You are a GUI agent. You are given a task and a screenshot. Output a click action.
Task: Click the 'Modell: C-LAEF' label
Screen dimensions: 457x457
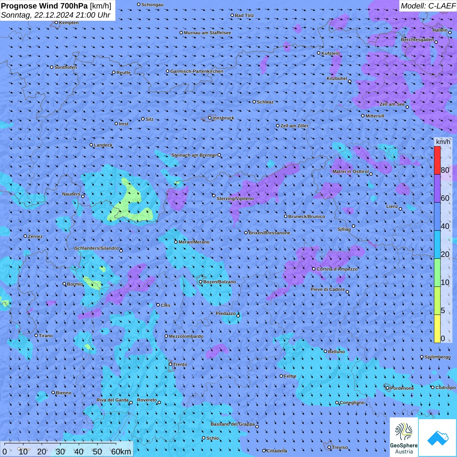pyautogui.click(x=428, y=6)
